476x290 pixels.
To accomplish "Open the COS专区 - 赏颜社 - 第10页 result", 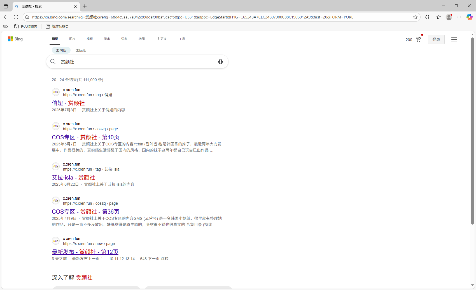I will [x=85, y=137].
